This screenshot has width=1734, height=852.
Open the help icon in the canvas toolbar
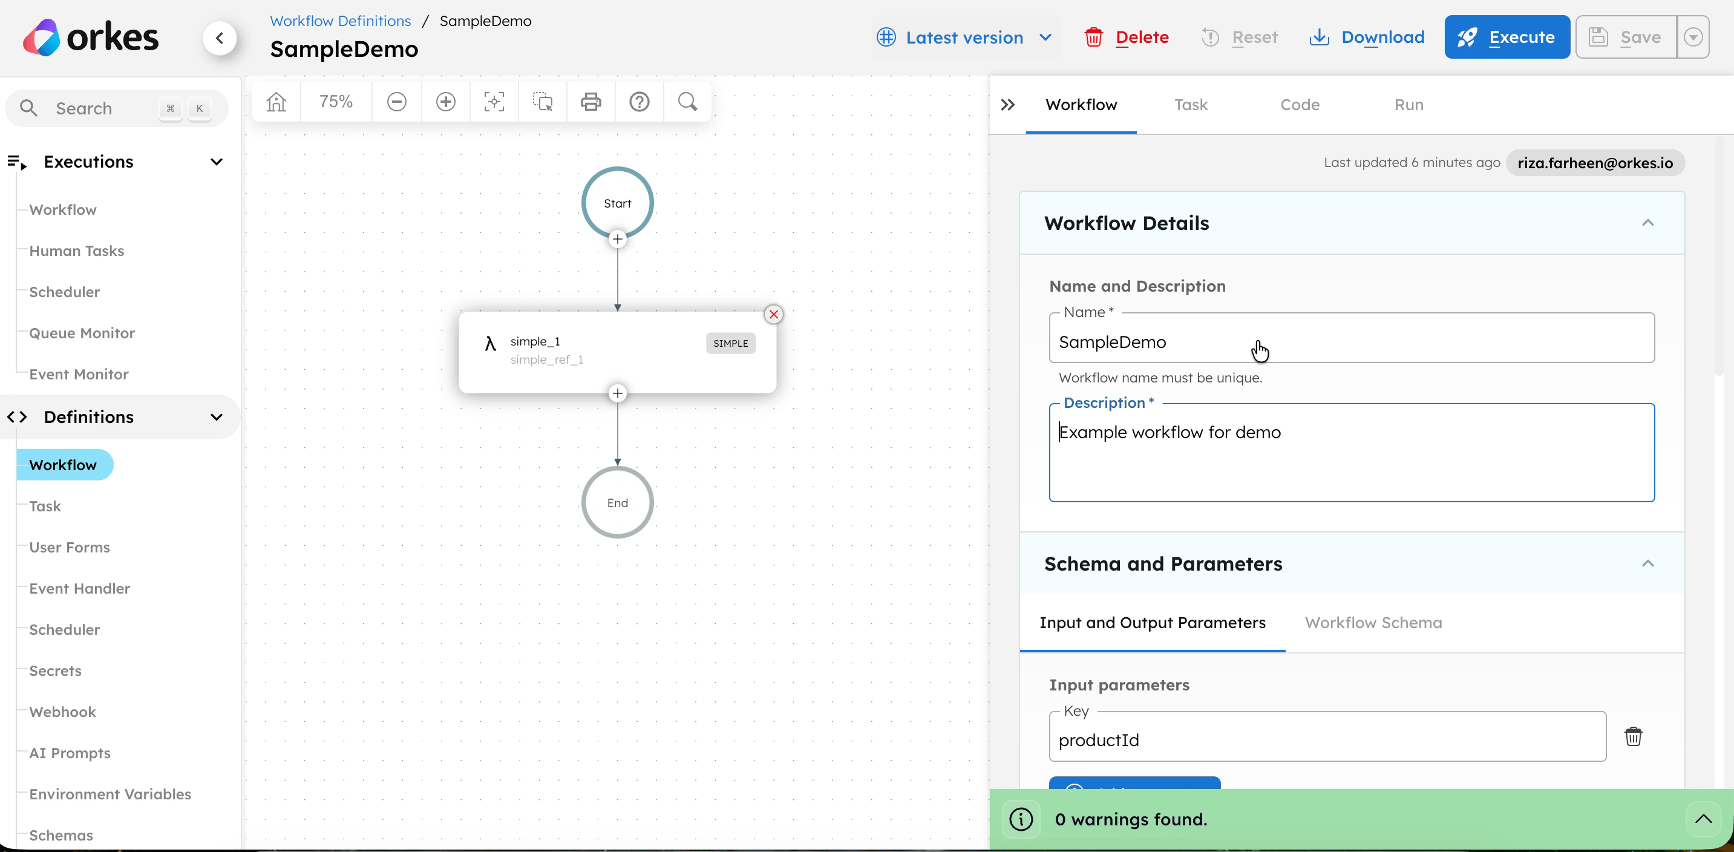click(639, 102)
